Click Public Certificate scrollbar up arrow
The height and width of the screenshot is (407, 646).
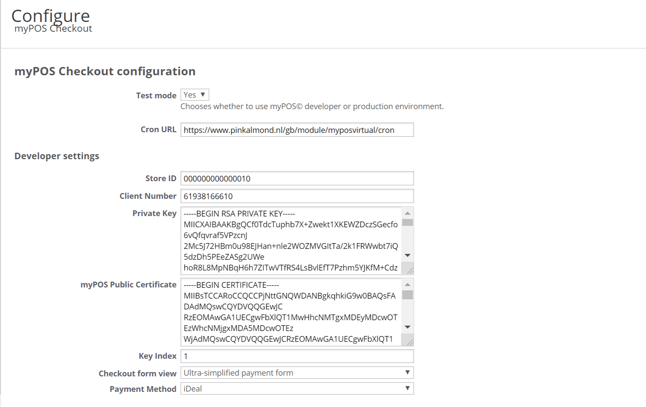point(408,285)
